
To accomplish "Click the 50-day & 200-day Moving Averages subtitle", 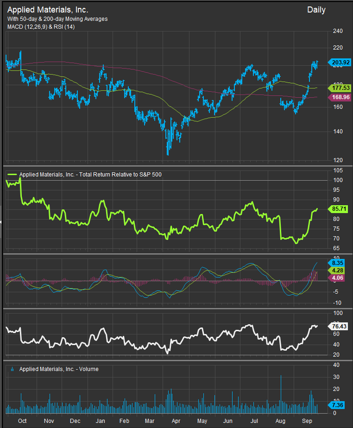I will (x=57, y=19).
